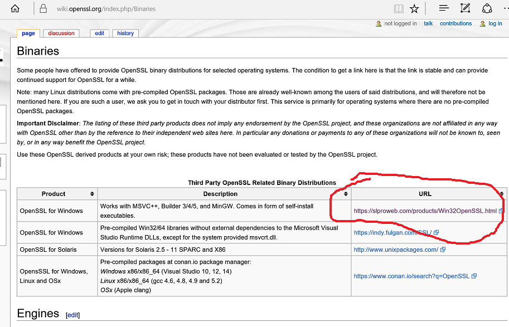
Task: Open the Hub menu lines icon
Action: pyautogui.click(x=444, y=8)
